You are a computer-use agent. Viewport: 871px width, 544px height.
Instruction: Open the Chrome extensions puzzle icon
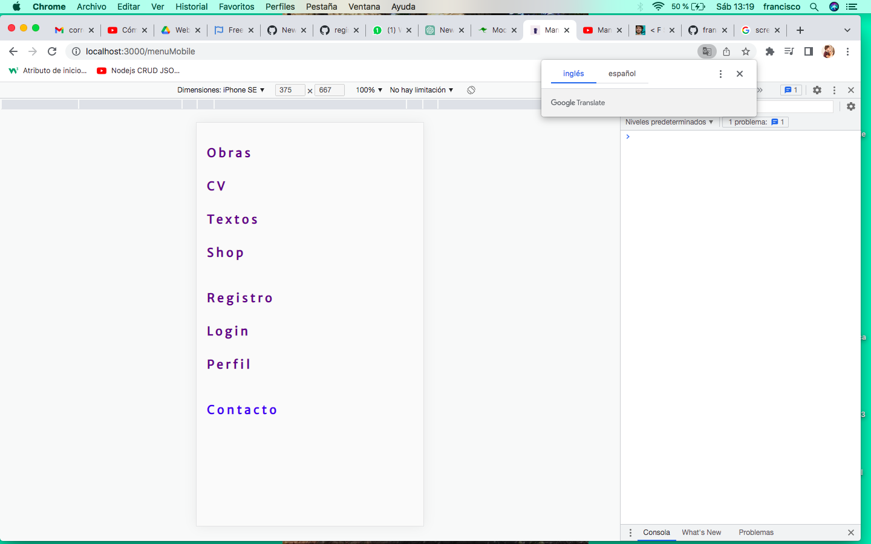[769, 51]
